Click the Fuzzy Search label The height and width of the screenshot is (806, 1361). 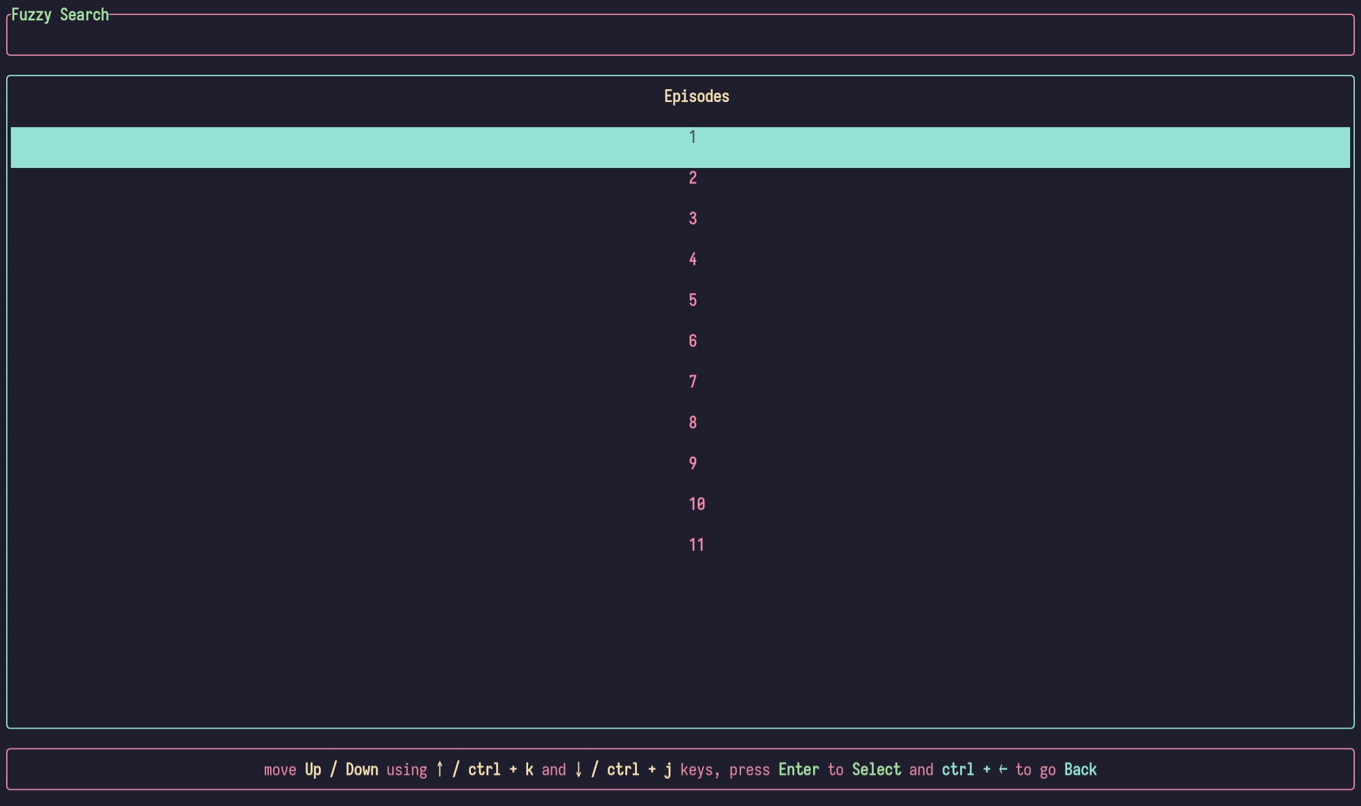tap(60, 15)
